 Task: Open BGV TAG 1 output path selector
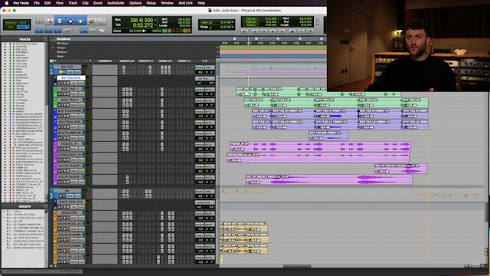tap(210, 90)
